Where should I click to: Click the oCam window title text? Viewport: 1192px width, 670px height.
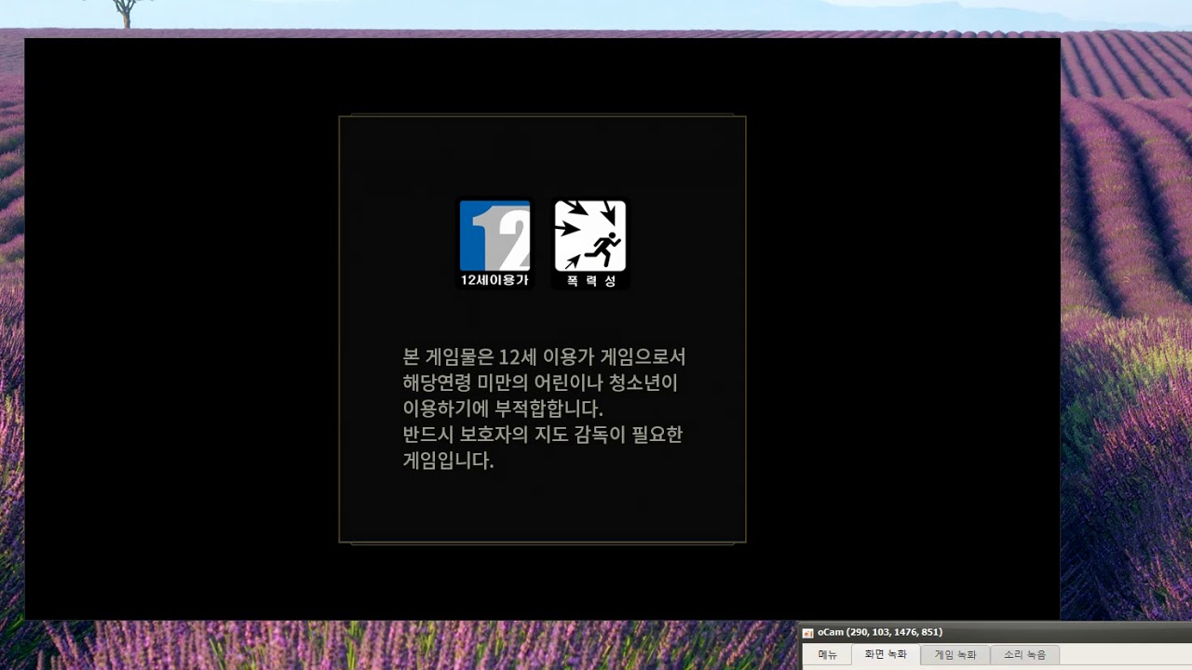880,633
